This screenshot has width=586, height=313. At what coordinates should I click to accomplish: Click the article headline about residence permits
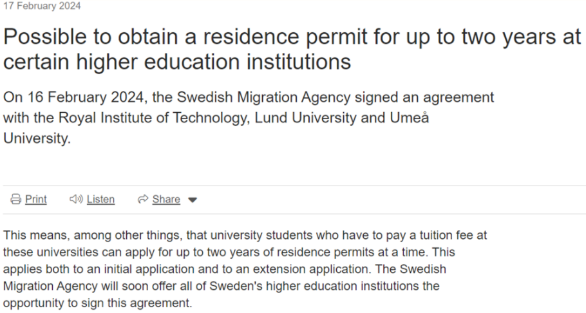292,49
